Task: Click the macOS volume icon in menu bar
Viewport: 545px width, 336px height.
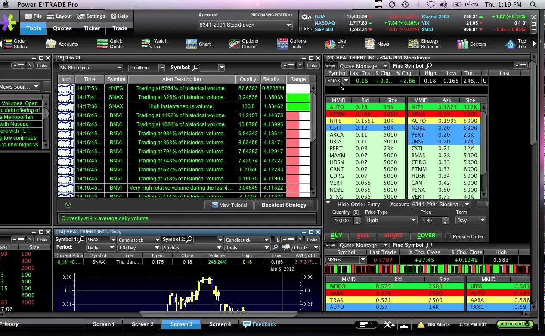Action: coord(443,4)
